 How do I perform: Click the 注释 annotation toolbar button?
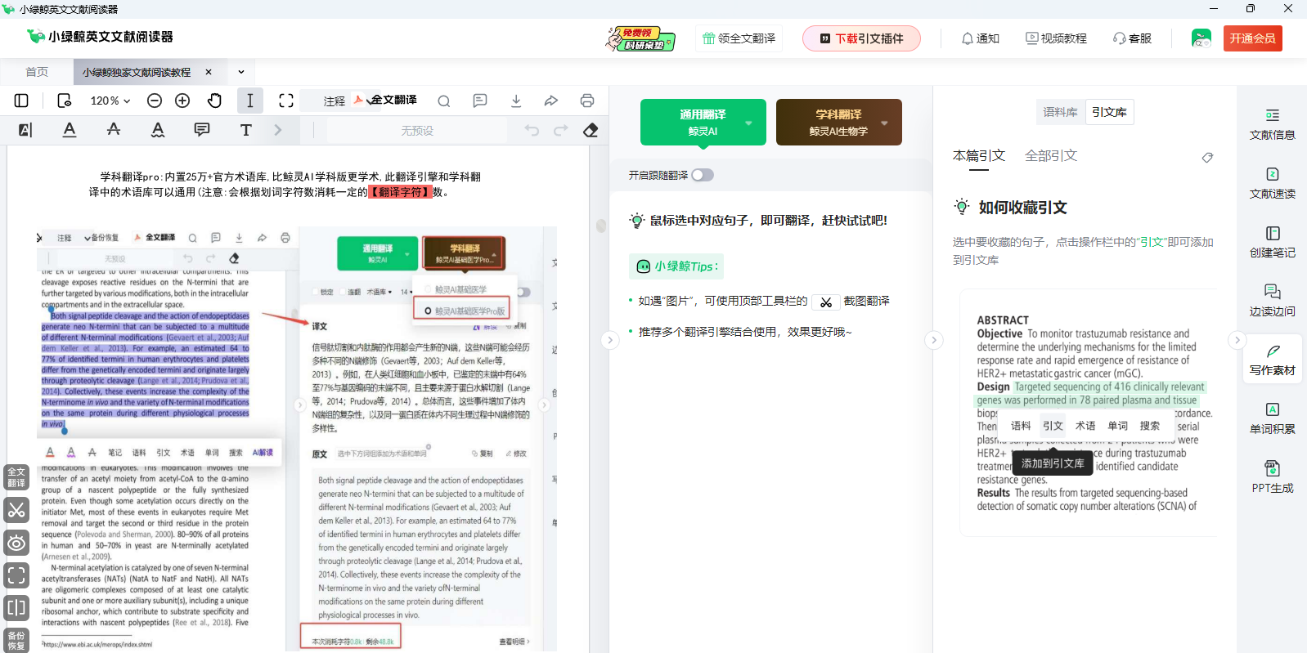335,101
